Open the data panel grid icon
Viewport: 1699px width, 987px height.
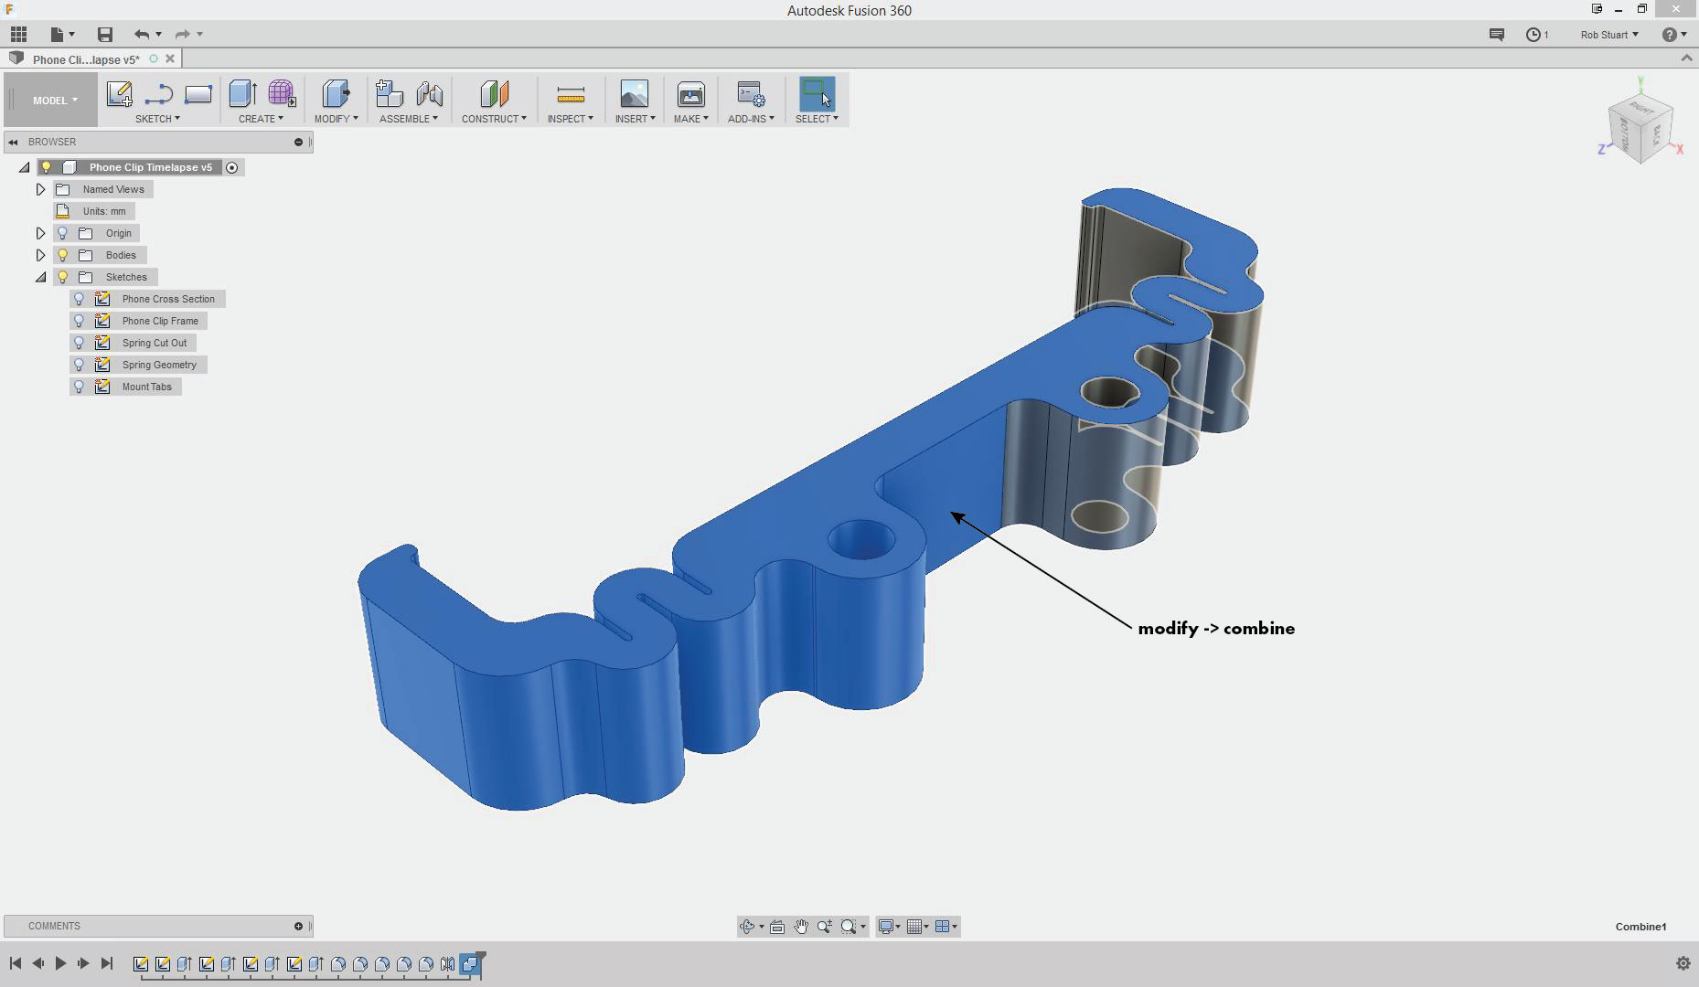click(18, 35)
